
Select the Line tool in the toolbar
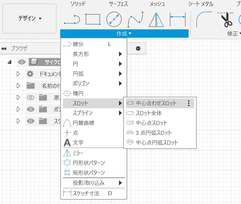[x=72, y=20]
